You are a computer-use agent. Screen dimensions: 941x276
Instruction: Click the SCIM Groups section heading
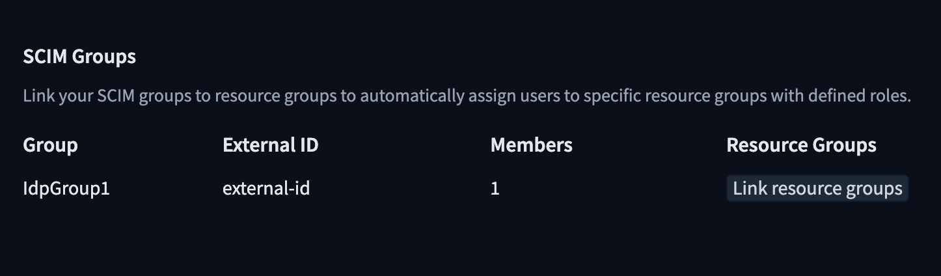79,57
